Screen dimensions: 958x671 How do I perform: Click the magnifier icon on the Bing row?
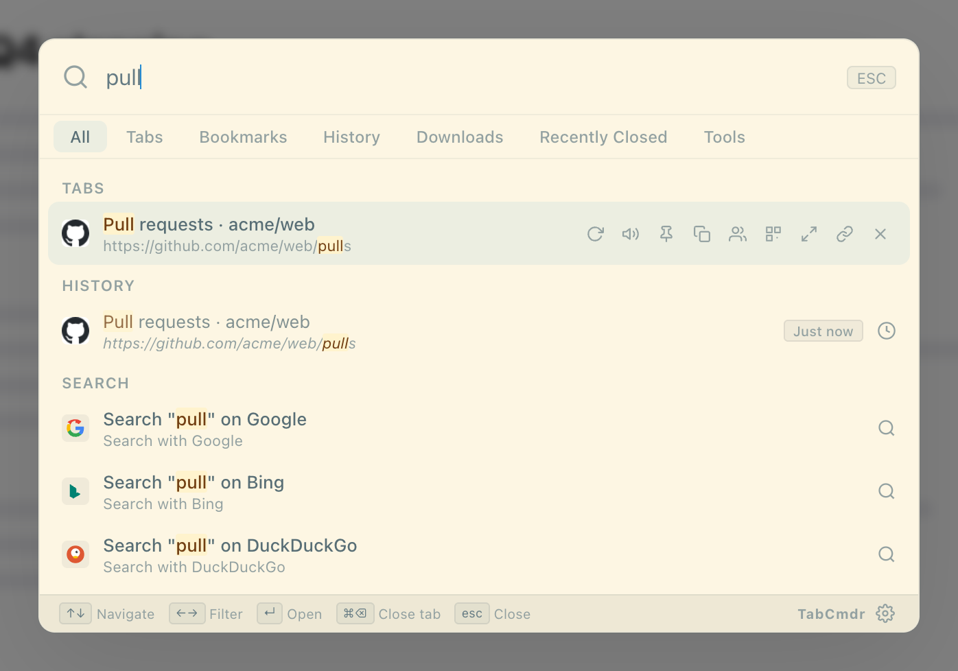point(887,491)
